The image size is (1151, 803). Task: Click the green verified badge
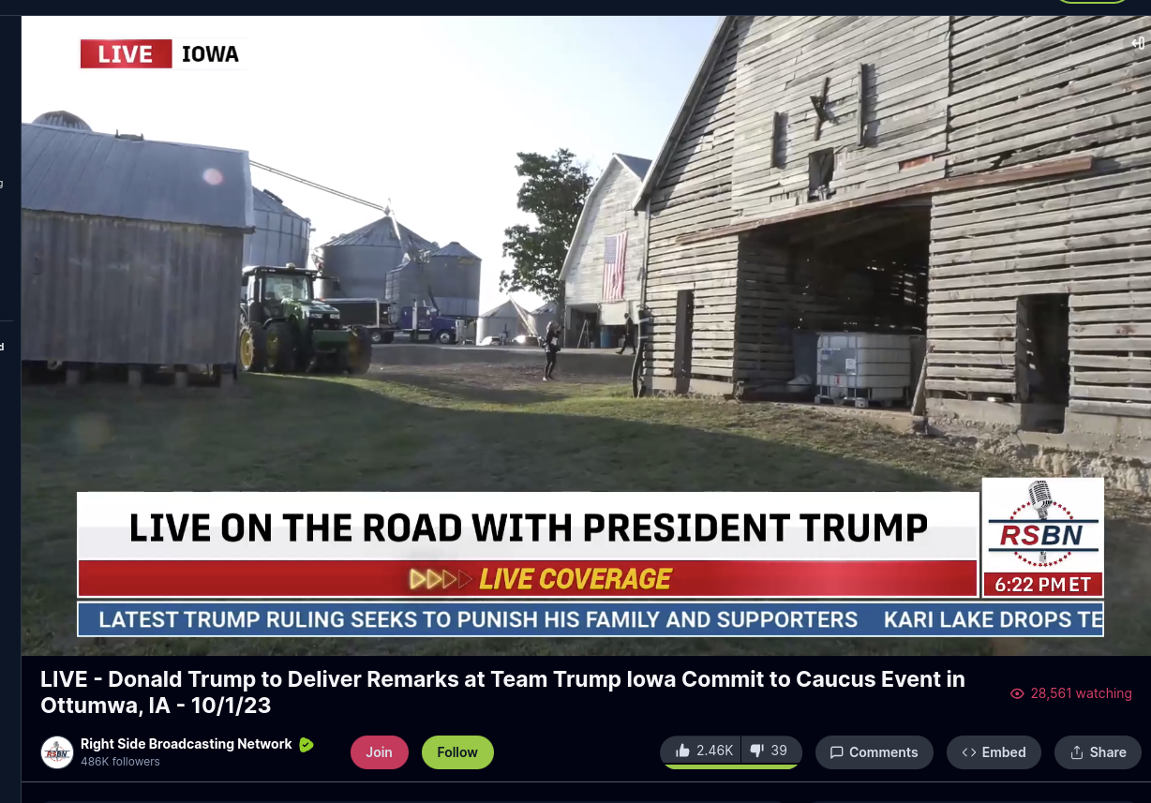(x=306, y=745)
